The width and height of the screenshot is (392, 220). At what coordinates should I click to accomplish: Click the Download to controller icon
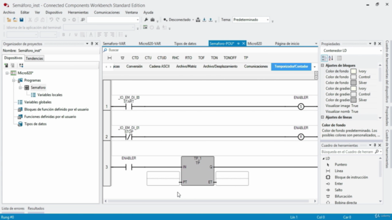pyautogui.click(x=204, y=20)
